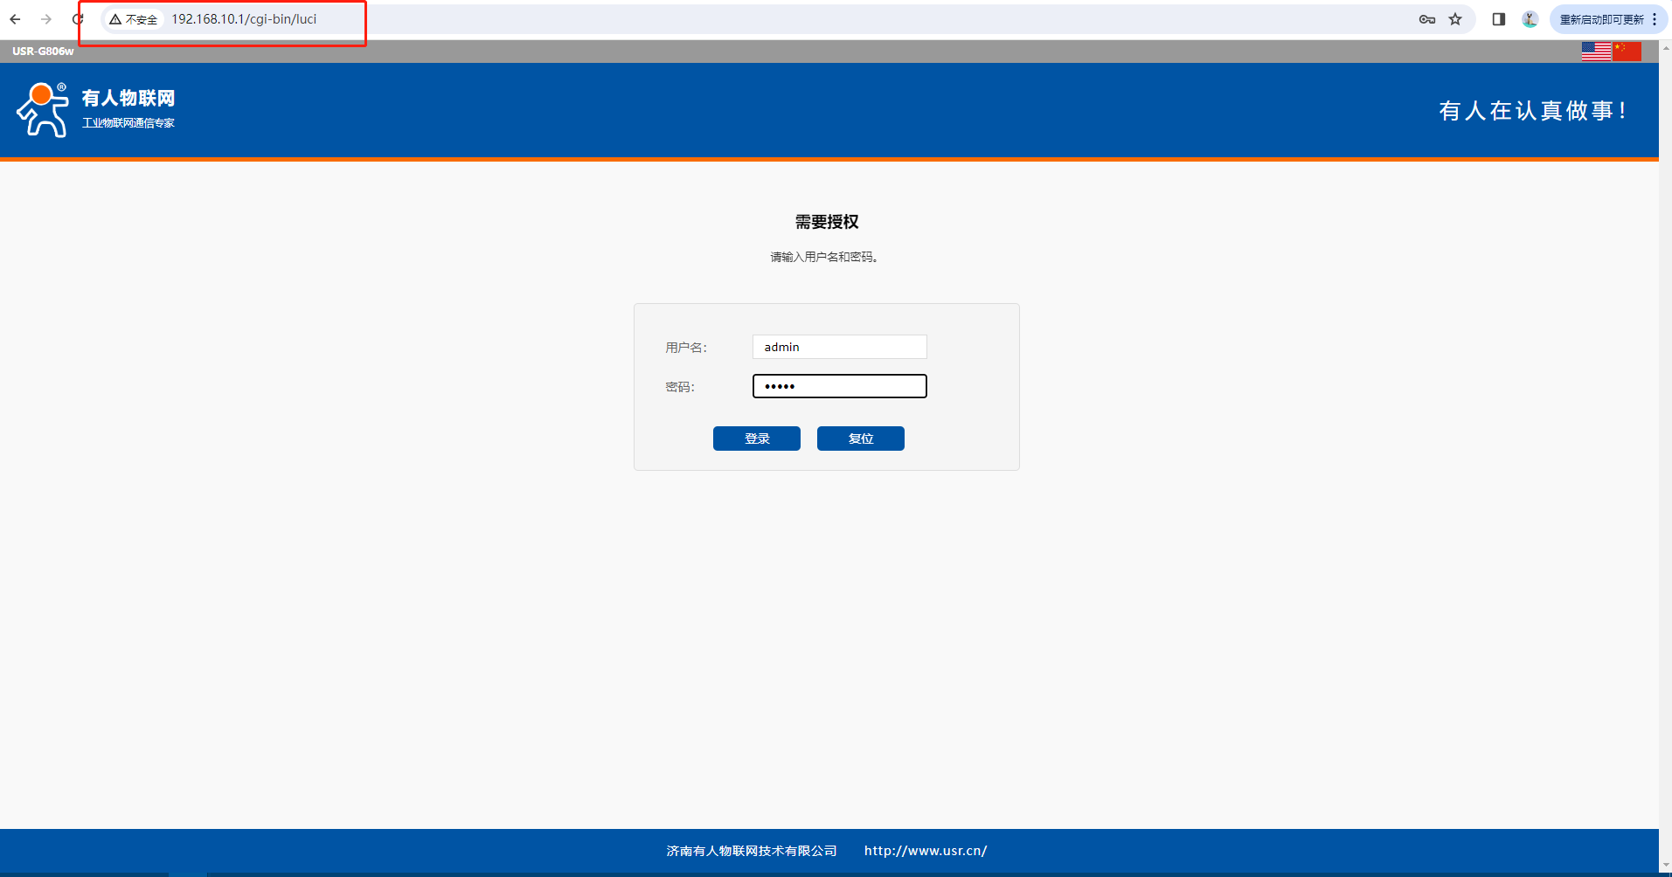The width and height of the screenshot is (1672, 877).
Task: Switch language using the US flag
Action: point(1596,52)
